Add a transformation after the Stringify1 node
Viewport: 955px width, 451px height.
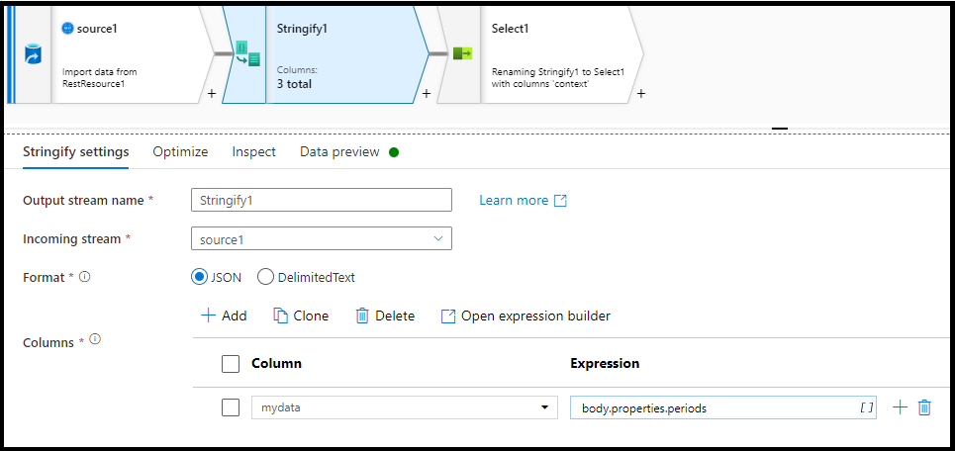click(x=427, y=94)
